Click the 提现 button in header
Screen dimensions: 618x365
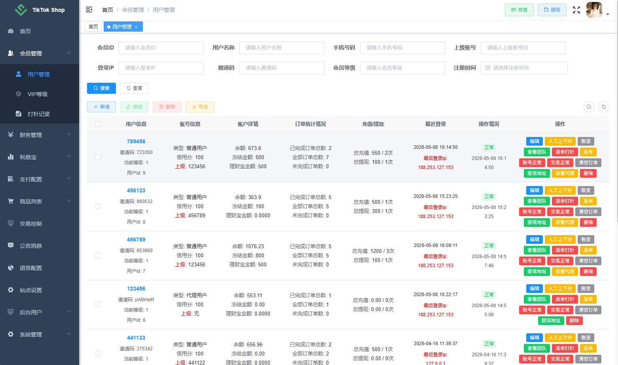pos(552,10)
